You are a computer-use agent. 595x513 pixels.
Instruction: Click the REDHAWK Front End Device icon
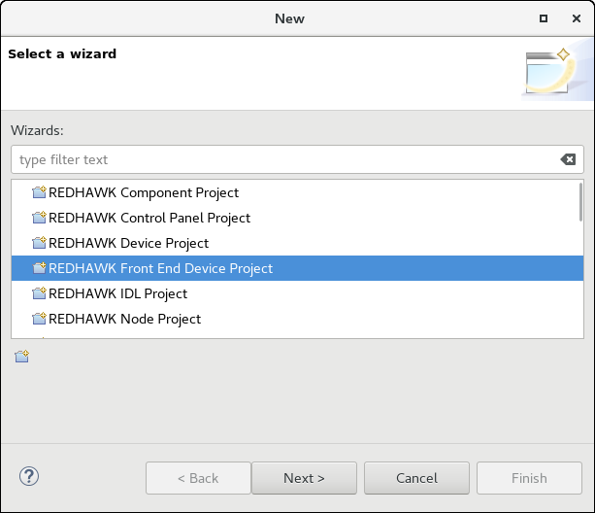click(x=39, y=268)
